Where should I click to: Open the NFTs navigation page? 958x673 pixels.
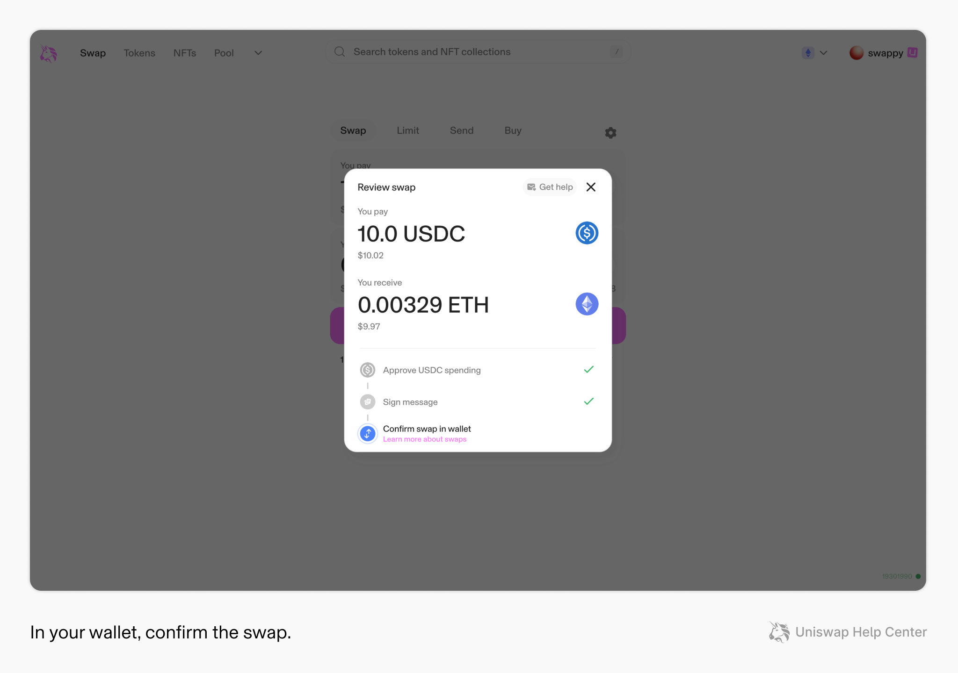point(185,53)
